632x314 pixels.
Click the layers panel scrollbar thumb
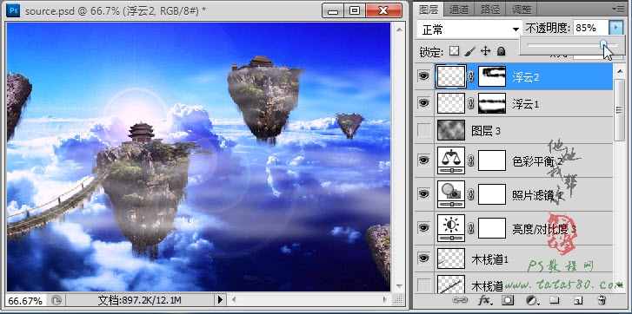click(x=619, y=109)
